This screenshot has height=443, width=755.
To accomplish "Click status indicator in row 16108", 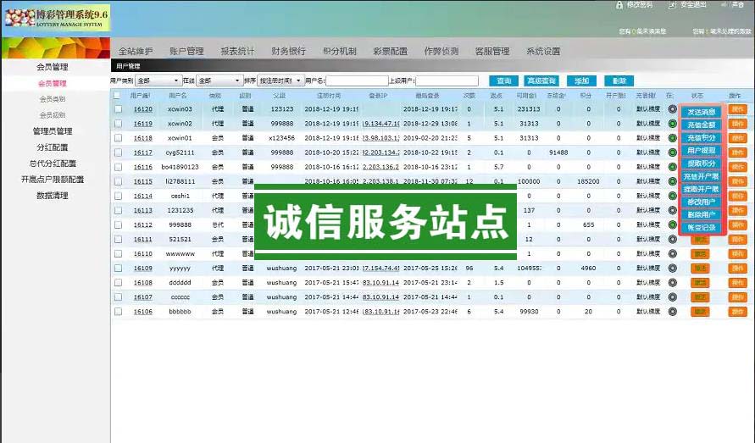I will [x=672, y=282].
